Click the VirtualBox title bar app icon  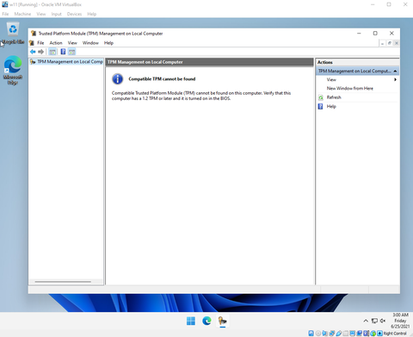[x=5, y=4]
